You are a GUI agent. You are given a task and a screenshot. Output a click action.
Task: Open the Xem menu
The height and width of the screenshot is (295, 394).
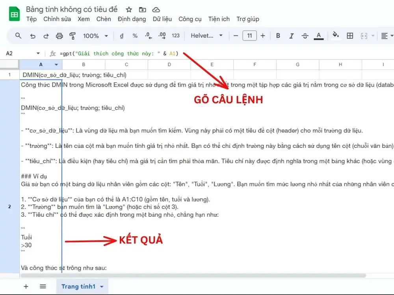84,19
